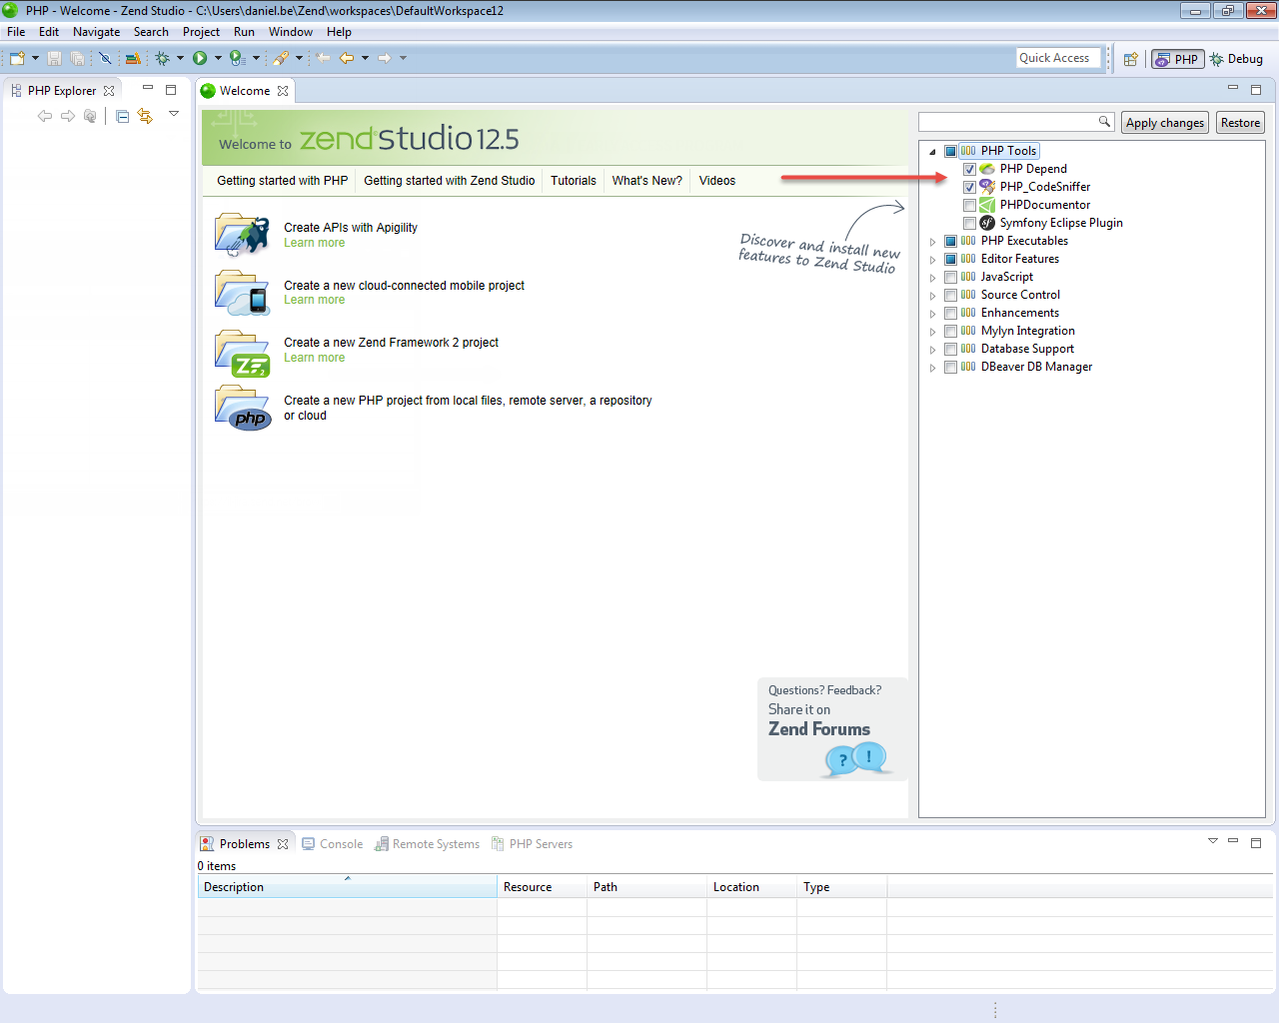Check the Symfony Eclipse Plugin checkbox
The width and height of the screenshot is (1279, 1023).
pyautogui.click(x=969, y=223)
